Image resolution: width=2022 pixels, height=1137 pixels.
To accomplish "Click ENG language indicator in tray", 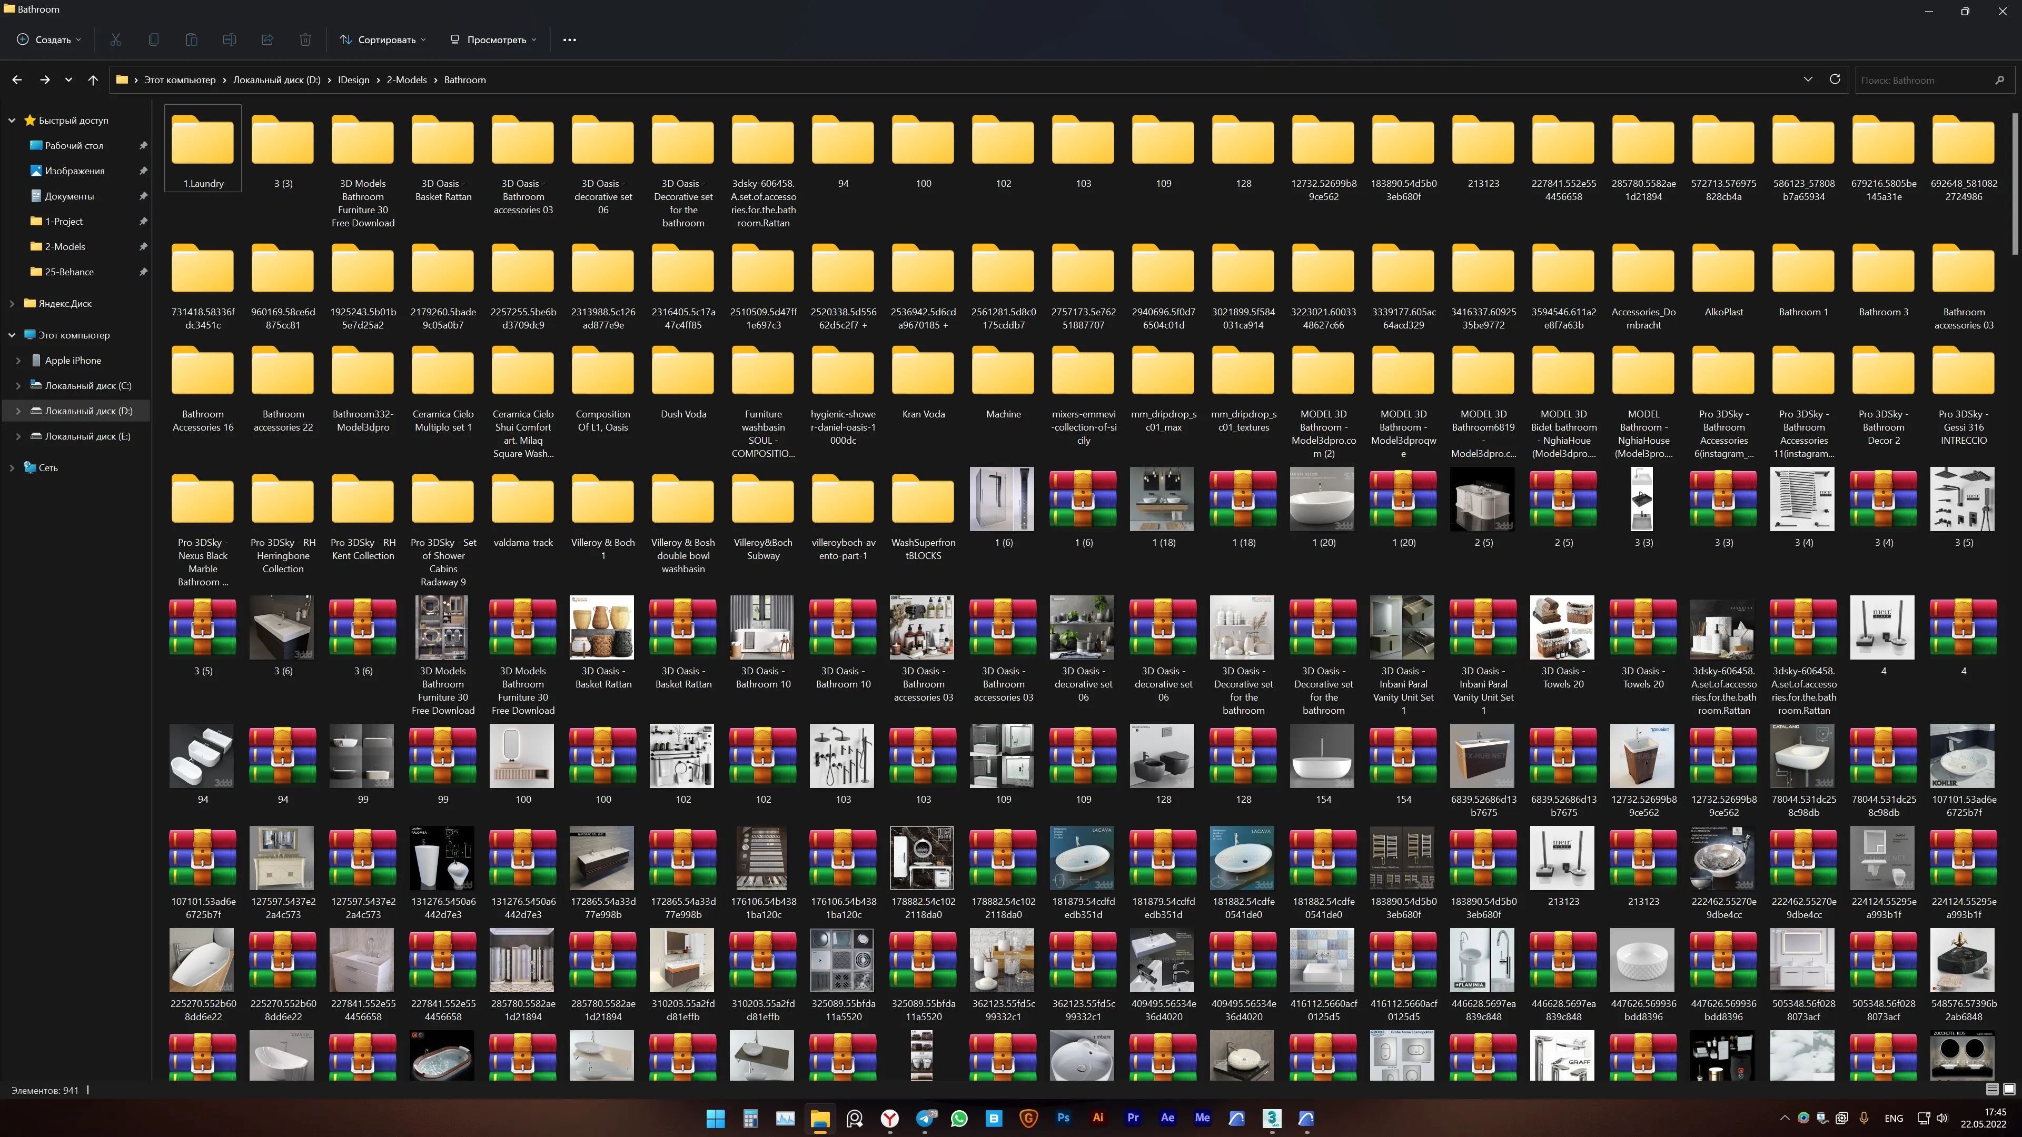I will click(x=1894, y=1118).
